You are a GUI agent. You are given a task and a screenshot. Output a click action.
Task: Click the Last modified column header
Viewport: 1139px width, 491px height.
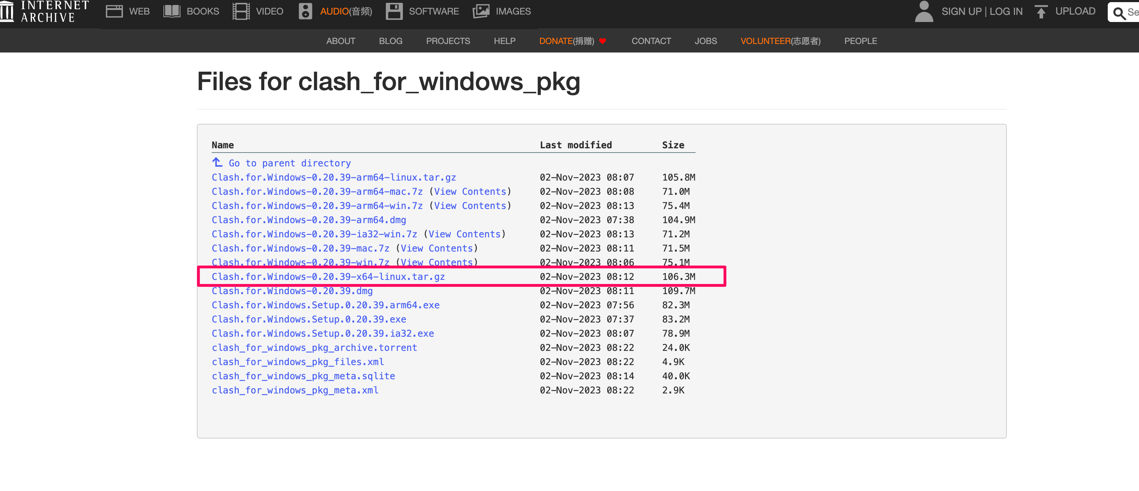click(576, 145)
